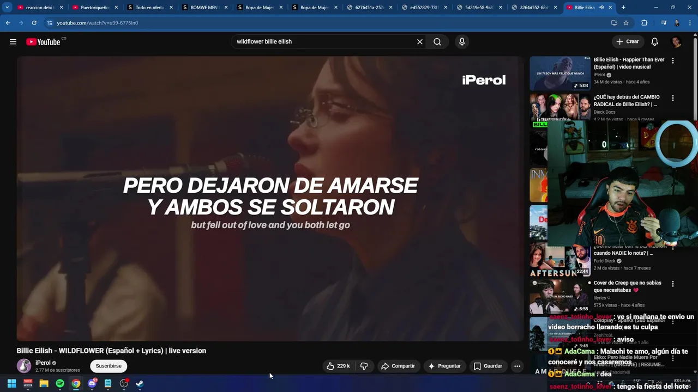The width and height of the screenshot is (698, 392).
Task: Click the Preguntar button
Action: click(444, 366)
